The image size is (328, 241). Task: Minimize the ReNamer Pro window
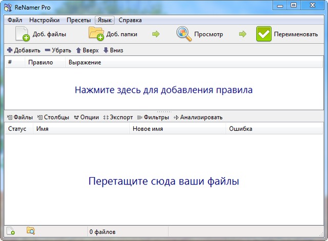point(280,6)
